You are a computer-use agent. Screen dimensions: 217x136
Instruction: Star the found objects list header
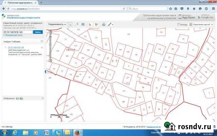click(x=42, y=41)
